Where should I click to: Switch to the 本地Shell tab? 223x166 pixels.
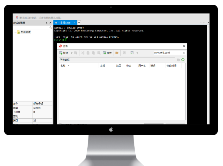65,22
